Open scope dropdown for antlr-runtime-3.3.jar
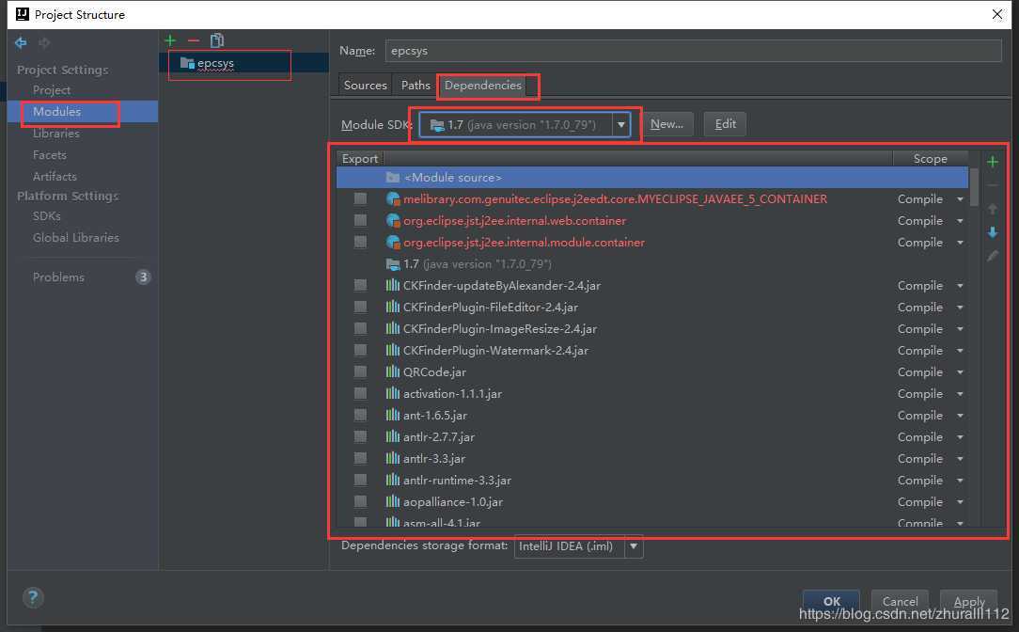Screen dimensions: 1019x632 pos(960,480)
